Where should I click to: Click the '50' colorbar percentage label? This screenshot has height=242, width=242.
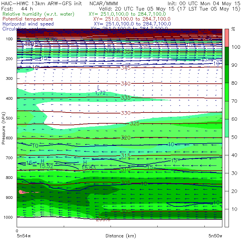[234, 137]
